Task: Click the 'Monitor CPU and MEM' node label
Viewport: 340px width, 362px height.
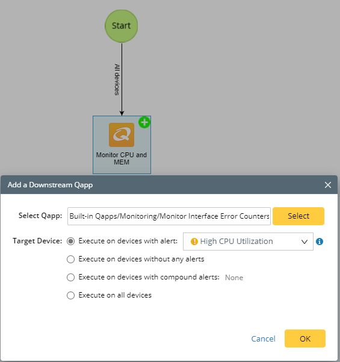Action: 122,158
